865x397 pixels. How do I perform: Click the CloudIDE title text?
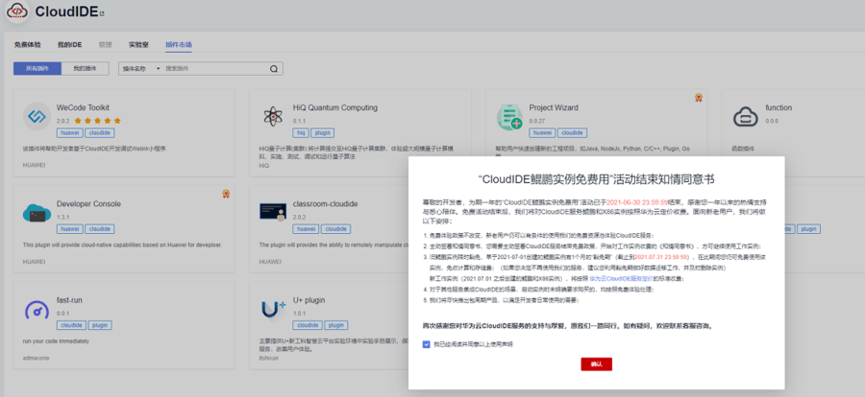(66, 12)
